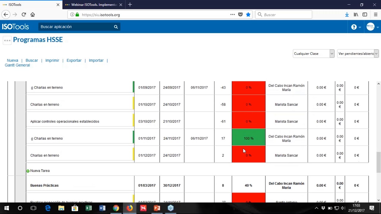Image resolution: width=381 pixels, height=214 pixels.
Task: Expand the help menu arrow
Action: point(360,27)
